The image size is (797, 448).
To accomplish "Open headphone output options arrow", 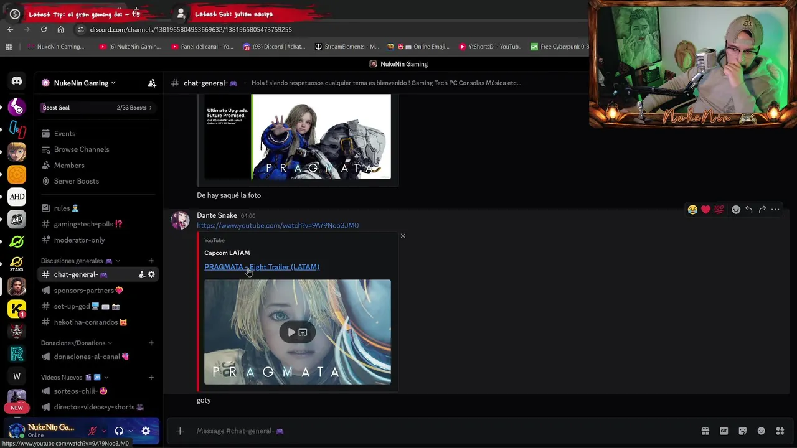I will pos(130,431).
